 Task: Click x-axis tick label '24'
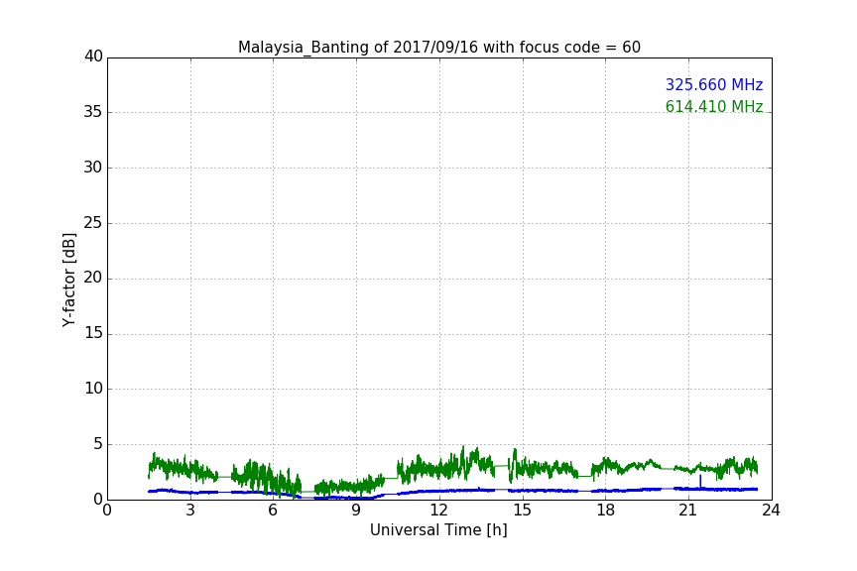point(771,511)
